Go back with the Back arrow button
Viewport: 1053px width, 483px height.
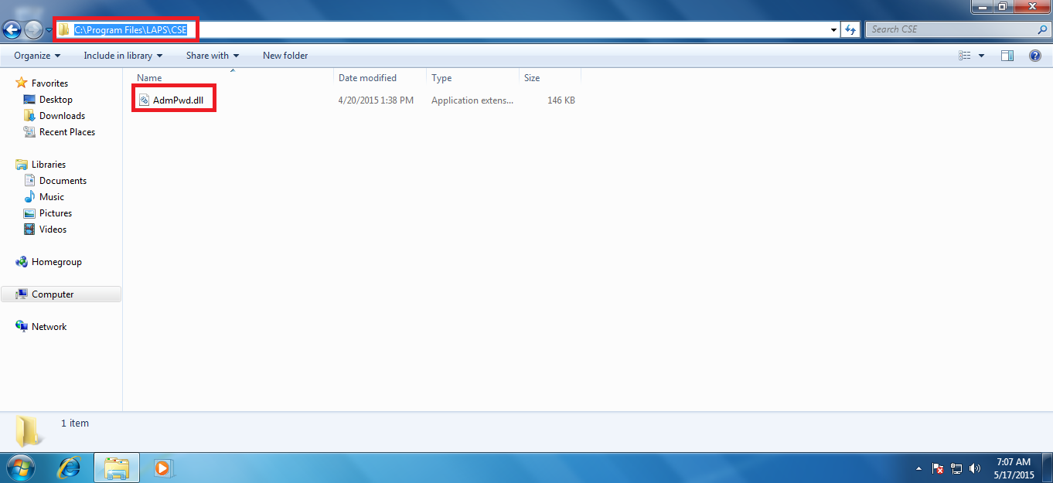[x=12, y=30]
